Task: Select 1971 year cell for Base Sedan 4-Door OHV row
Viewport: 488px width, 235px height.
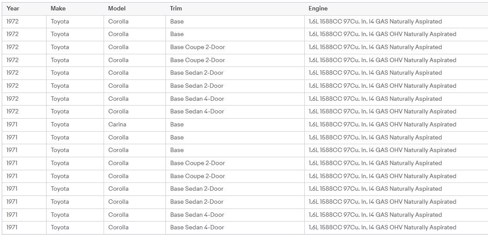Action: tap(12, 227)
